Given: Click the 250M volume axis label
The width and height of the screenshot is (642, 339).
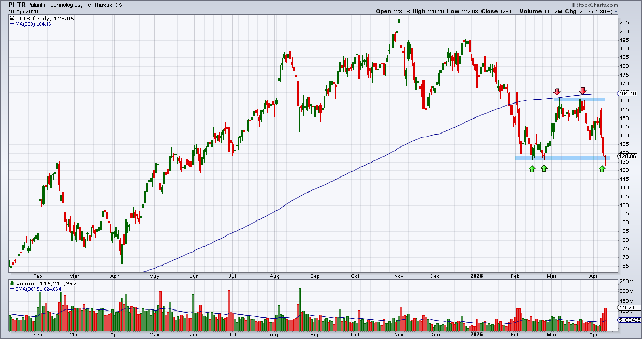Looking at the screenshot, I should pyautogui.click(x=625, y=282).
